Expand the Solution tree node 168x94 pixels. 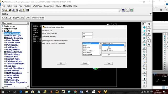point(3,31)
